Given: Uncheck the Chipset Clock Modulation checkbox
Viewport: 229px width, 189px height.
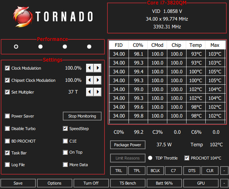Looking at the screenshot, I should coord(7,80).
